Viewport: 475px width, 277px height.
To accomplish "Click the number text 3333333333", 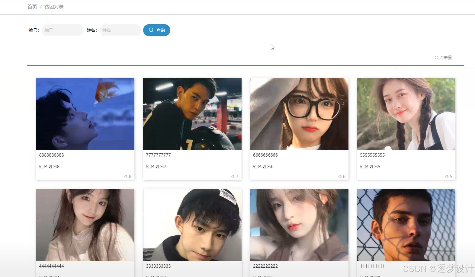I will click(x=158, y=266).
